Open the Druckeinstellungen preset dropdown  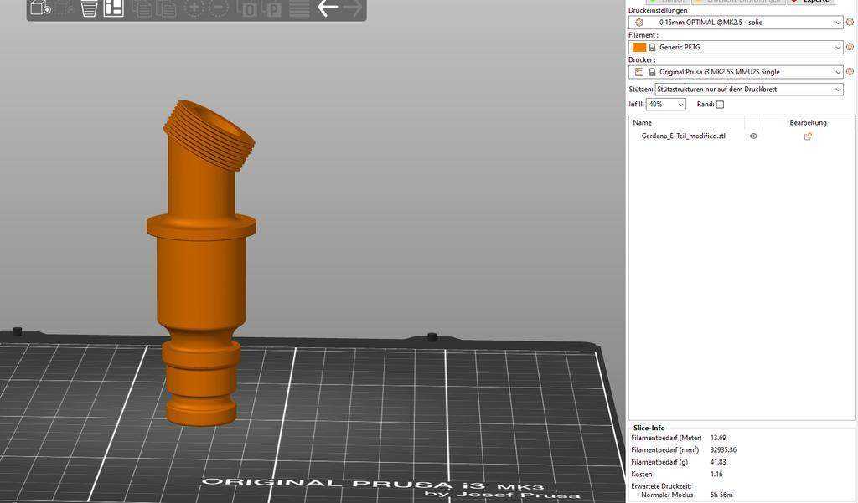(x=736, y=23)
